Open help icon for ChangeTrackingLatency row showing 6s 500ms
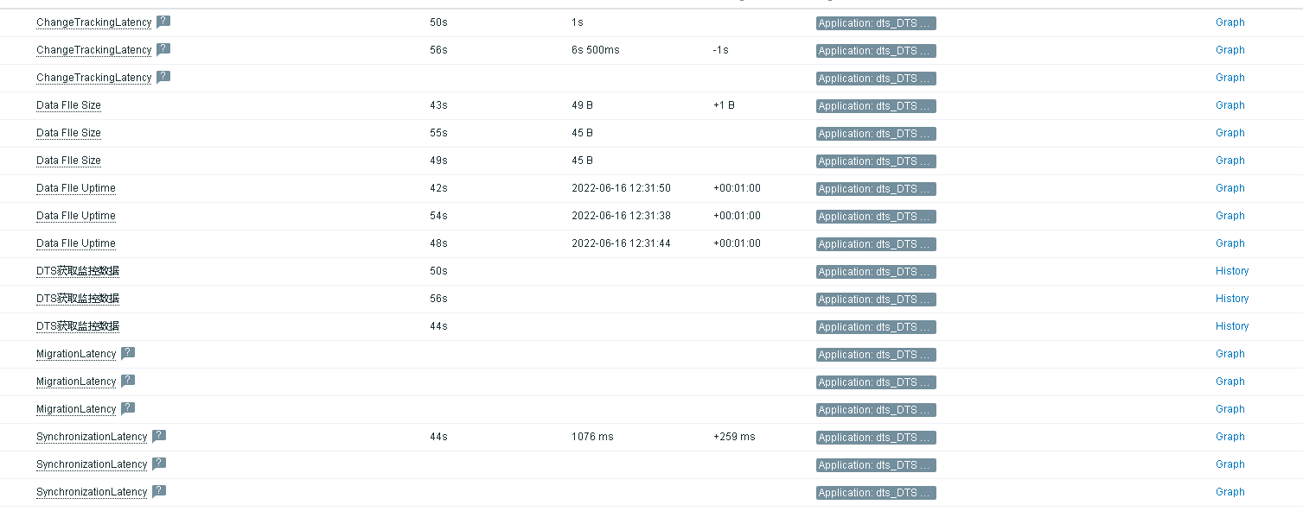This screenshot has height=511, width=1303. 163,49
